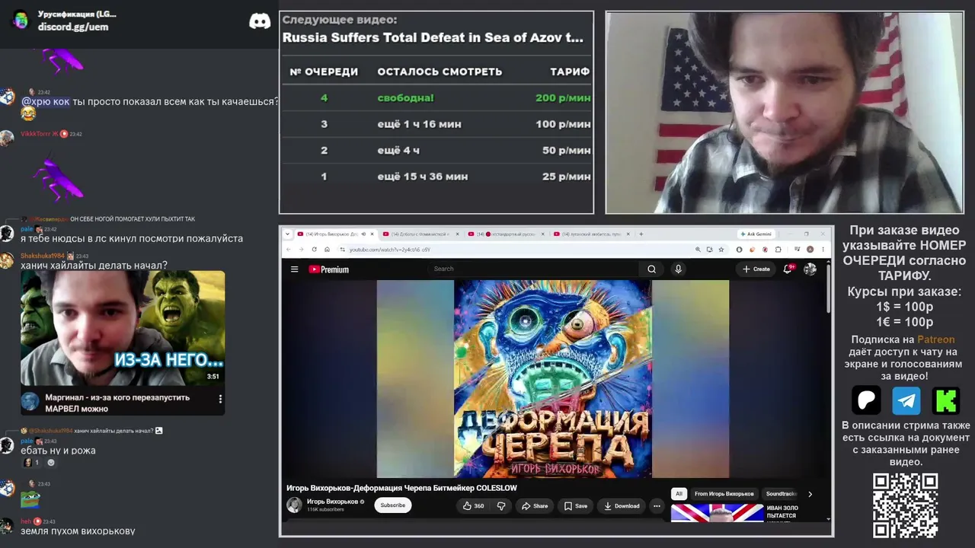Open the Маргинал Hulk video thumbnail

point(123,328)
